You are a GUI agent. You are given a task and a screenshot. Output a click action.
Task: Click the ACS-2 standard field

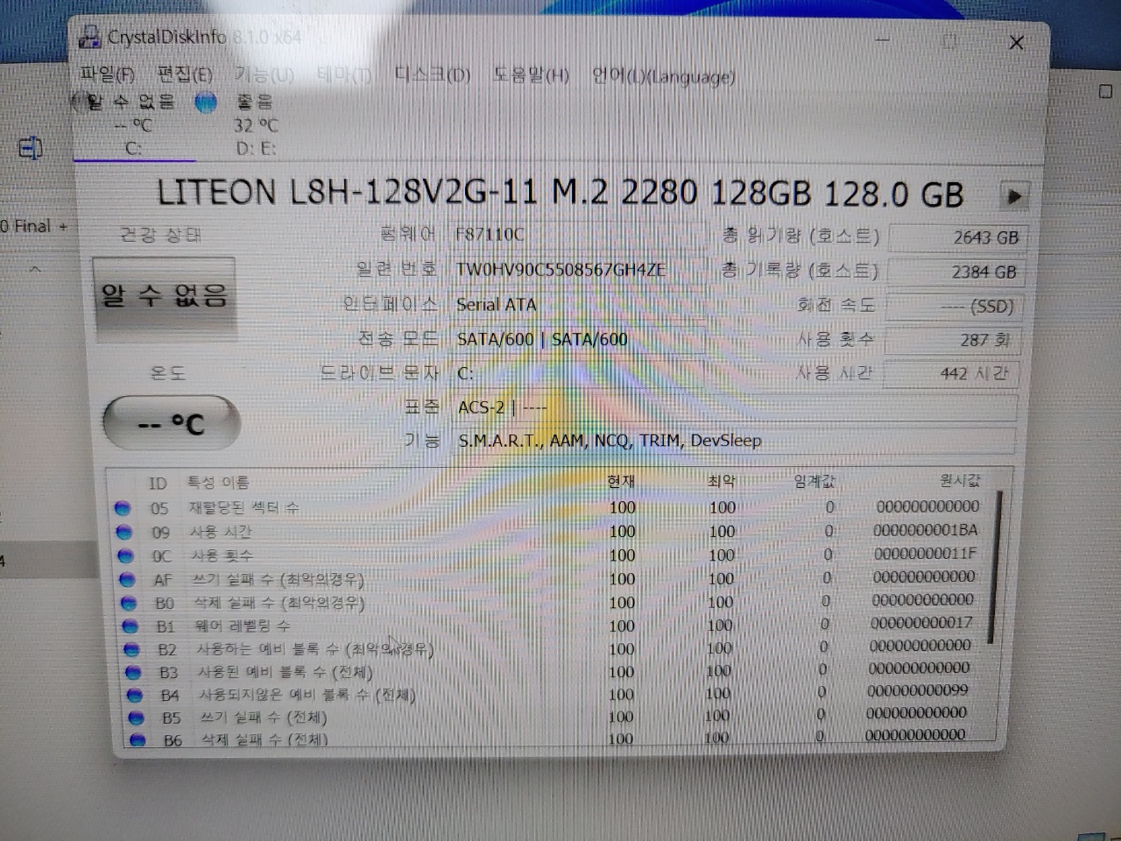[x=734, y=407]
